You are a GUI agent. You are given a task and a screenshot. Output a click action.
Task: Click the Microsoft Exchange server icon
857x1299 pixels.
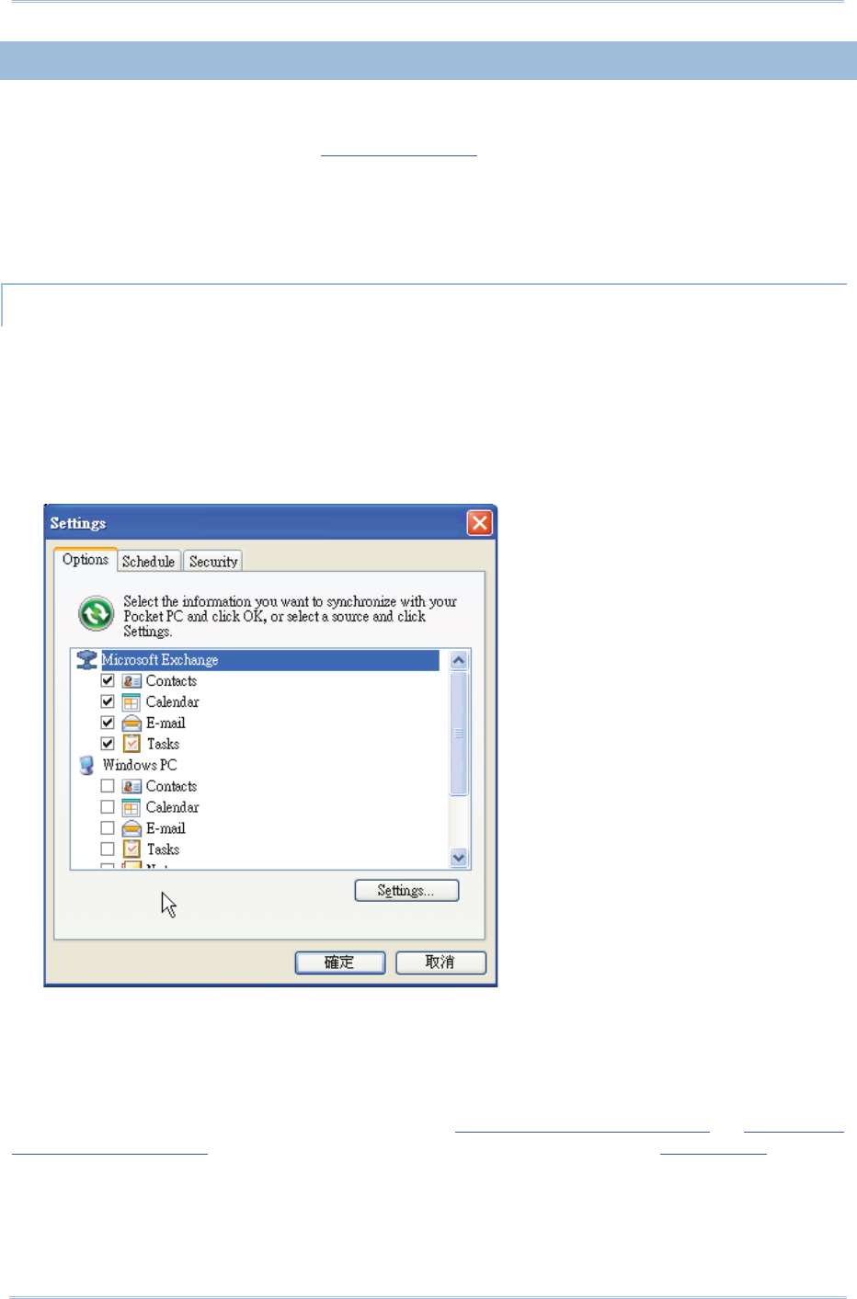86,660
